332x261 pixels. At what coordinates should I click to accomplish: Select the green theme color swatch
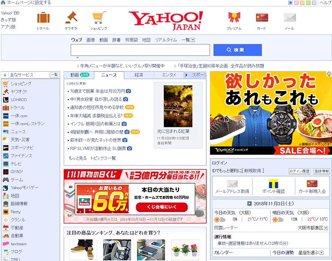click(x=308, y=3)
